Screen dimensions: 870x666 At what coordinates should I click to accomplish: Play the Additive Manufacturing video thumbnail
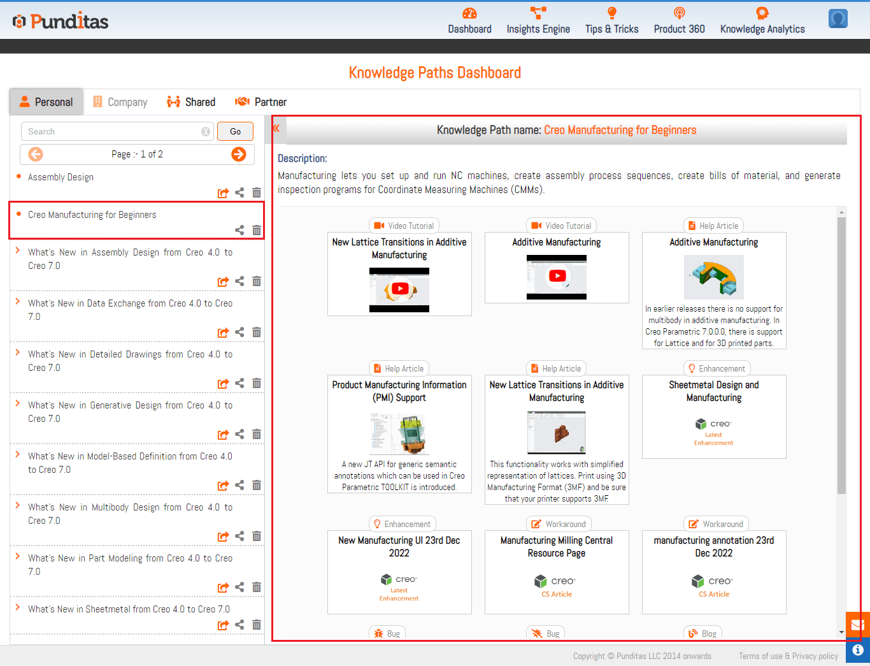point(557,276)
